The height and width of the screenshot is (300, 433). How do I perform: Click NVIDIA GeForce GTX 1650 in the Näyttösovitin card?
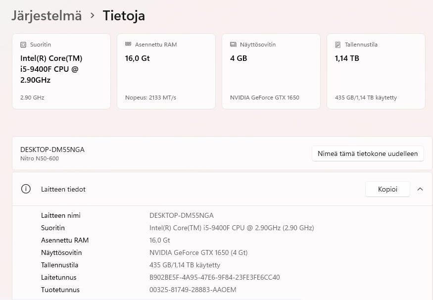click(x=265, y=98)
